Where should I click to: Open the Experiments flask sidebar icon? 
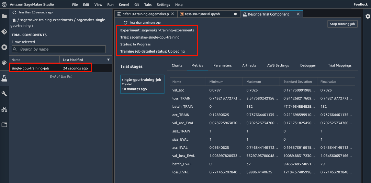pyautogui.click(x=4, y=78)
